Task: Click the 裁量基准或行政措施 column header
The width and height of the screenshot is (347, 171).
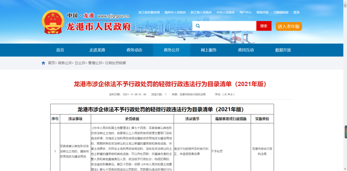Action: 231,119
